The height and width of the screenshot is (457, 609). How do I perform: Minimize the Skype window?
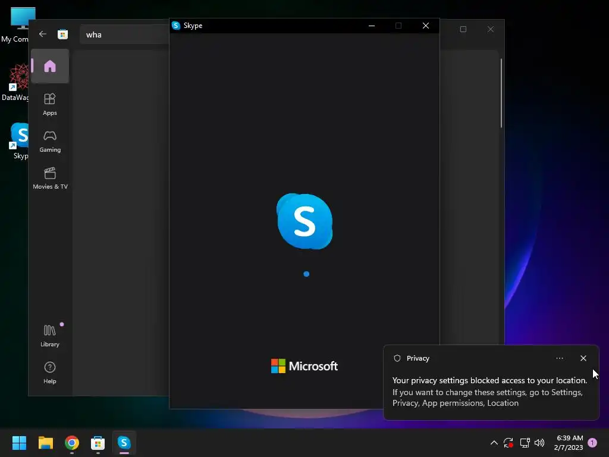[372, 26]
